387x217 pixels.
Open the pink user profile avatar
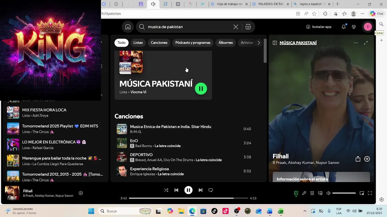368,27
